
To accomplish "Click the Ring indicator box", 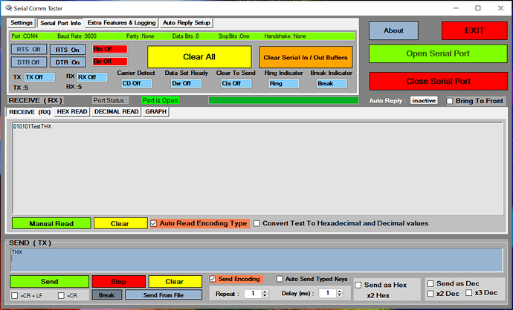I will [284, 84].
